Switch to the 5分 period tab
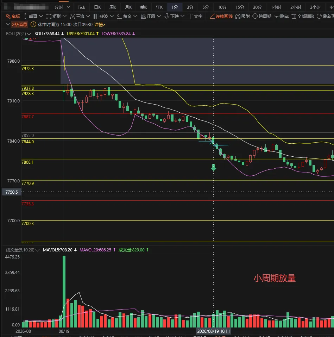Image resolution: width=334 pixels, height=337 pixels. (x=206, y=7)
